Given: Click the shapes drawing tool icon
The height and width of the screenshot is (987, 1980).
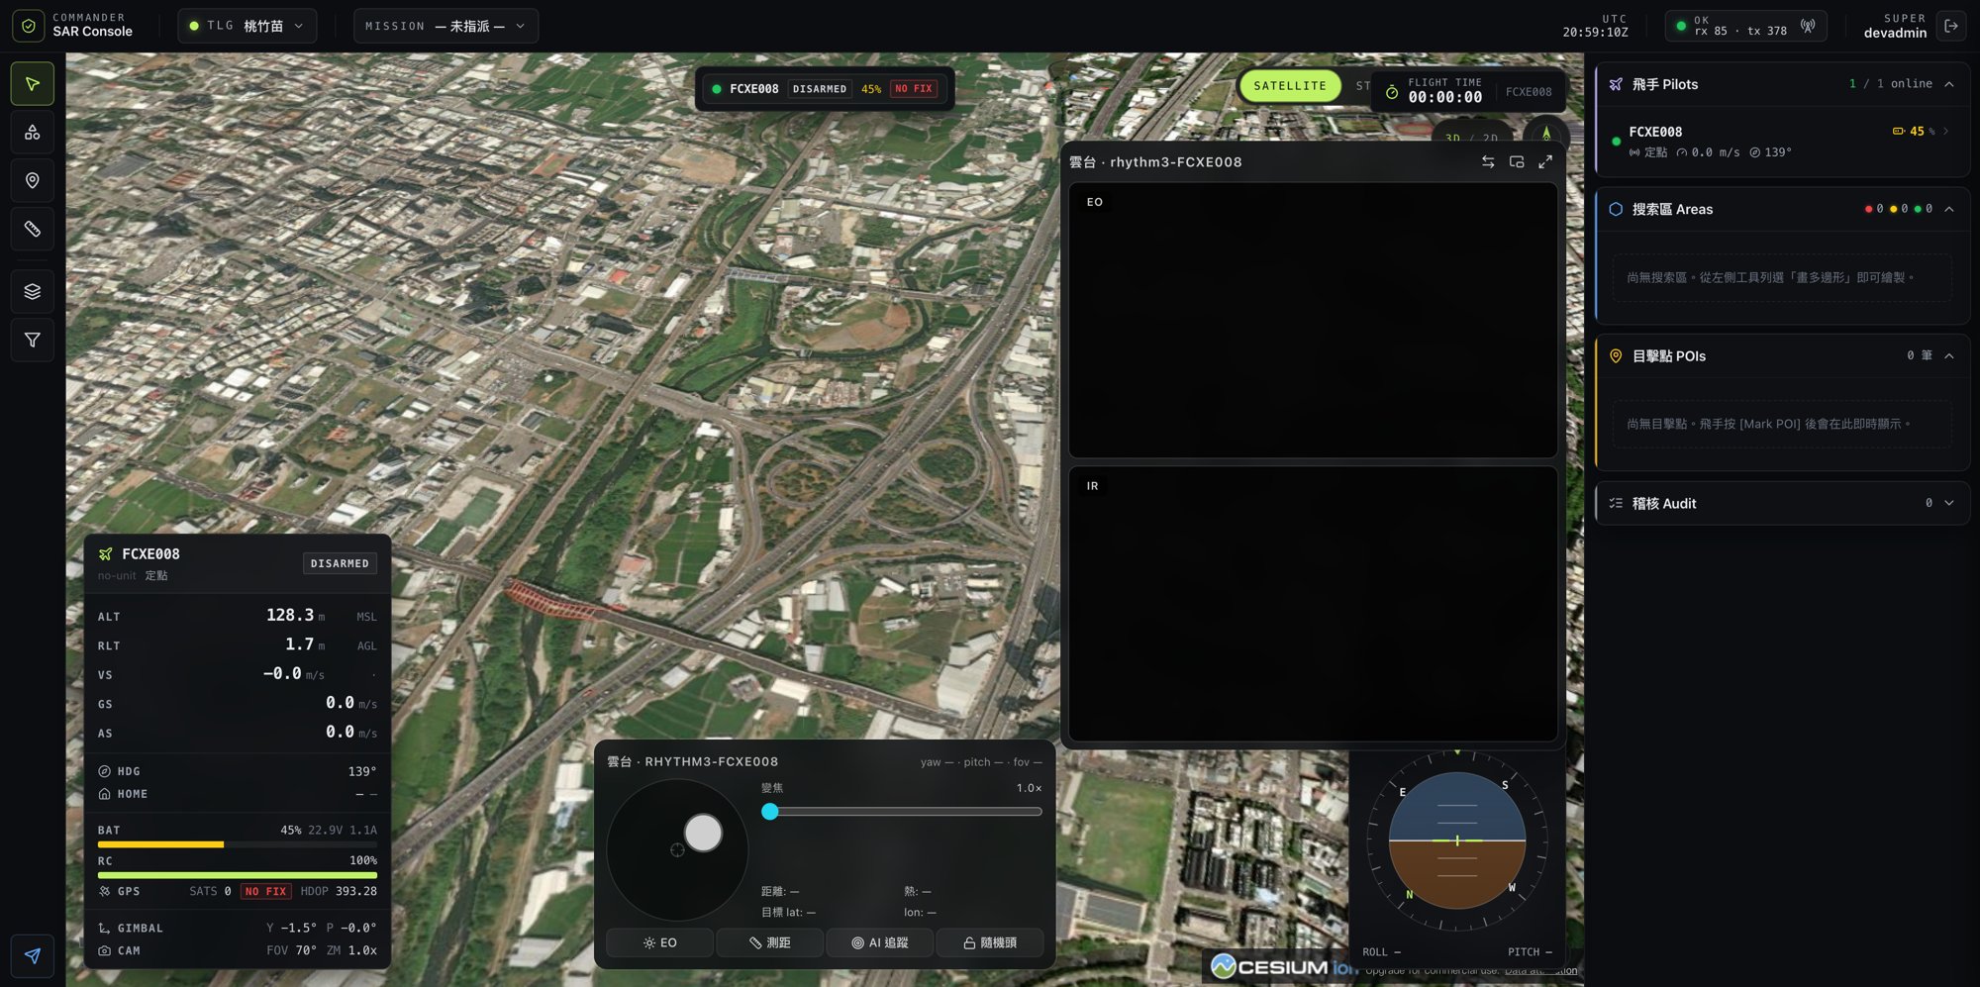Looking at the screenshot, I should (33, 133).
